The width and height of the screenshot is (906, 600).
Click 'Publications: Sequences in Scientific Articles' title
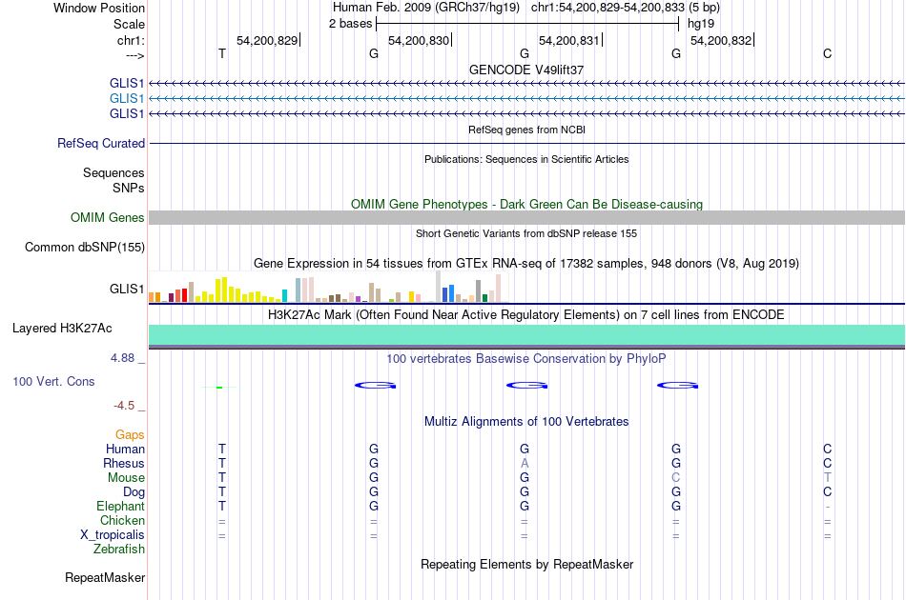526,159
